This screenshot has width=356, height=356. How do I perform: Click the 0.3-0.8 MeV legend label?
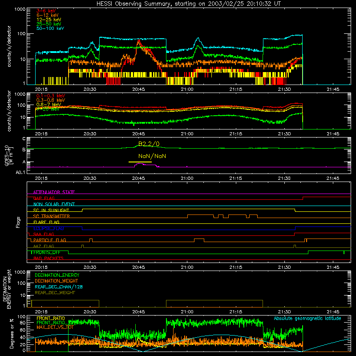point(51,100)
